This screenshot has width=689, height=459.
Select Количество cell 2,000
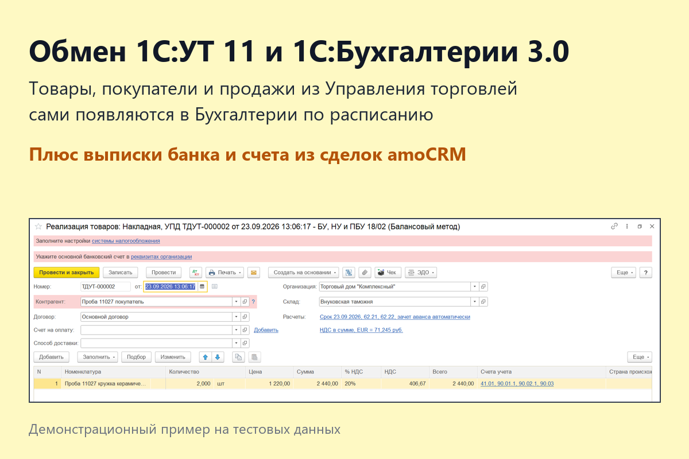click(x=189, y=383)
